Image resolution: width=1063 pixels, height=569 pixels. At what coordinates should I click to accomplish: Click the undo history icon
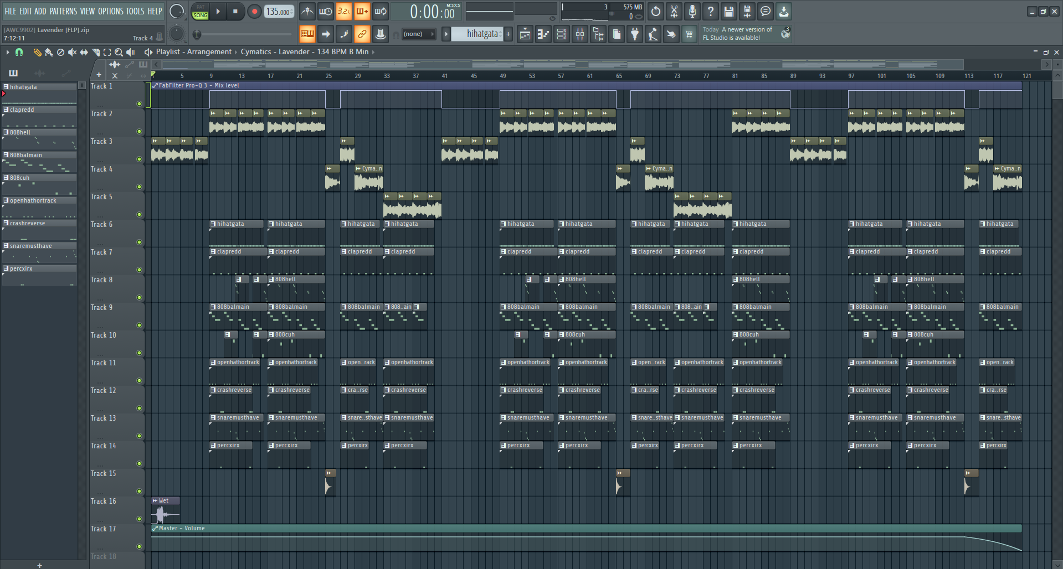click(x=656, y=11)
